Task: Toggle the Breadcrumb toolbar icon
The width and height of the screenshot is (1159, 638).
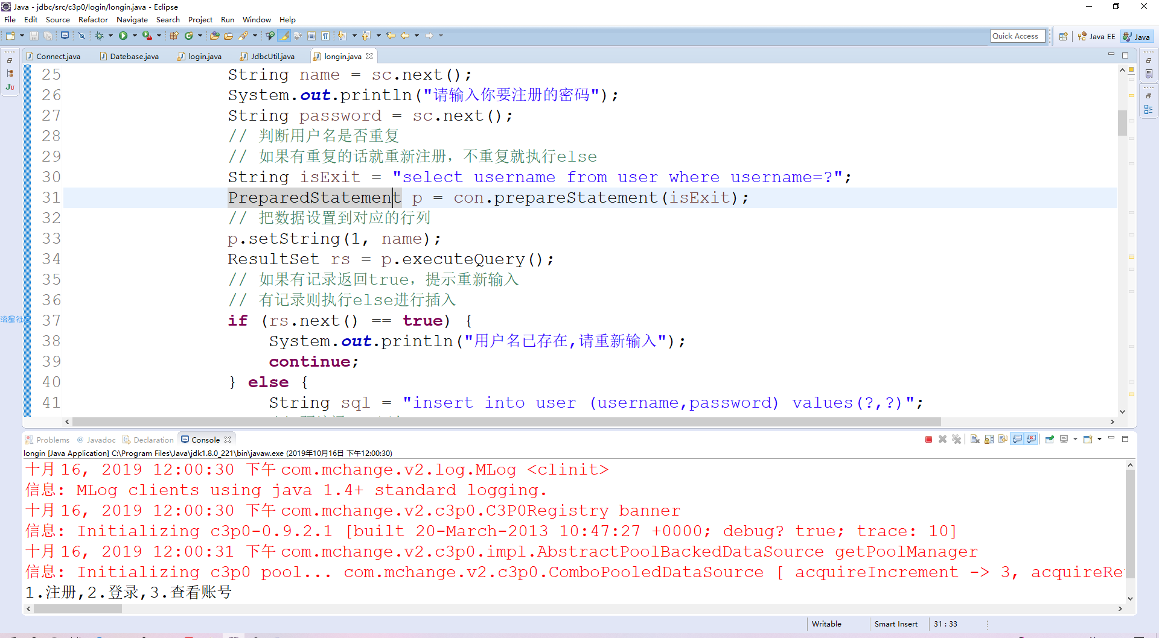Action: point(270,36)
